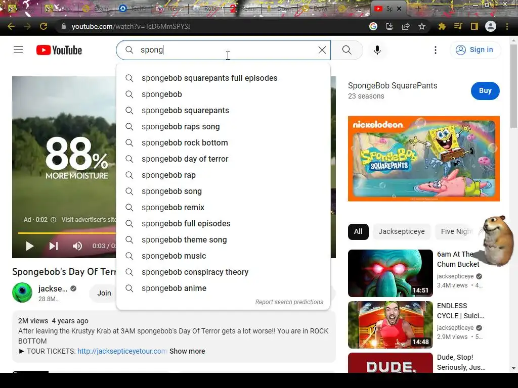Select the plain 'spongebob' suggestion
518x388 pixels.
coord(223,94)
